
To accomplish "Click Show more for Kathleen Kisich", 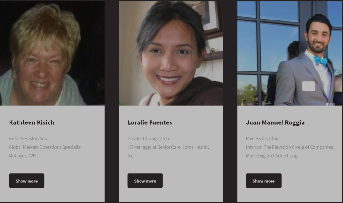I will tap(27, 181).
